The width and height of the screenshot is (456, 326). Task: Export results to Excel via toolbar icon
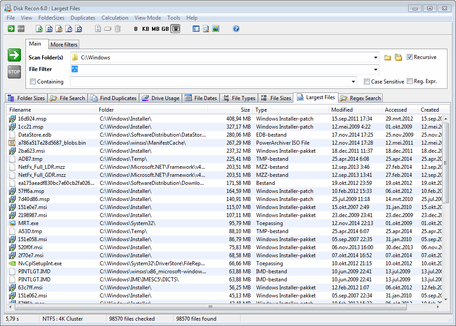39,29
